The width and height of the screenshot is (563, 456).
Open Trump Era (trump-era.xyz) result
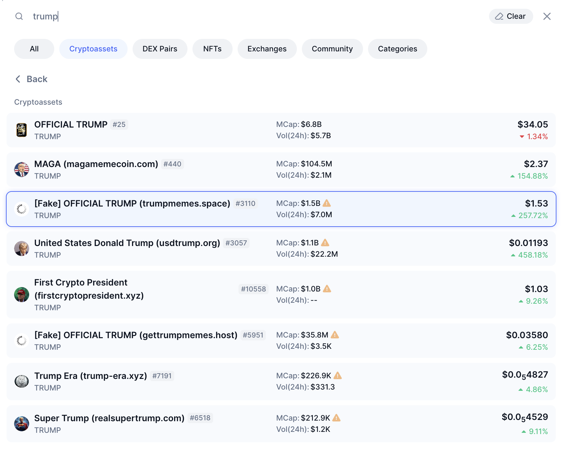pyautogui.click(x=281, y=381)
